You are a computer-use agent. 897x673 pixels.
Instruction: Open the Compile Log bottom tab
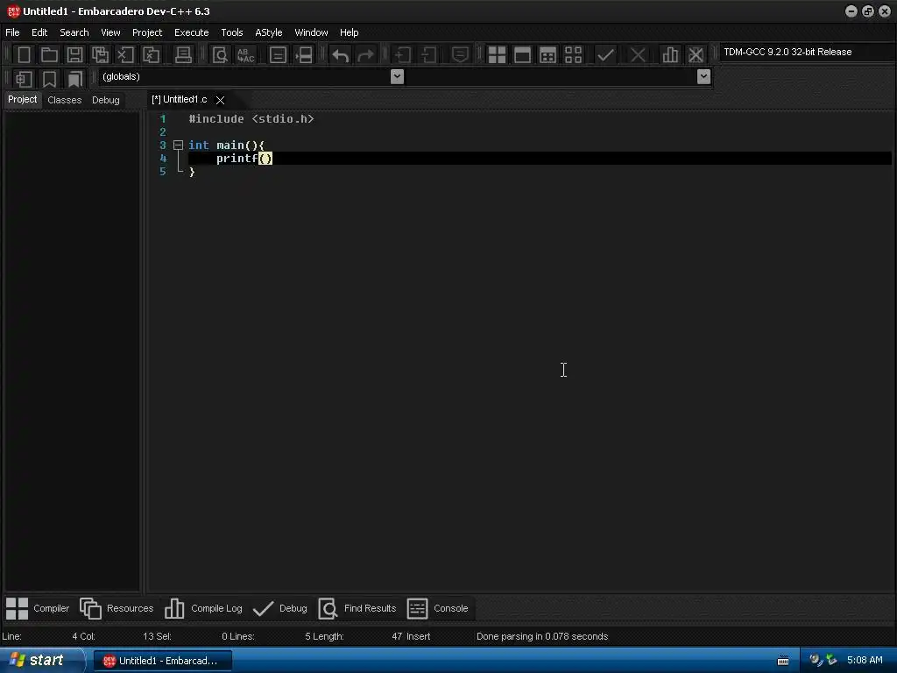(203, 608)
